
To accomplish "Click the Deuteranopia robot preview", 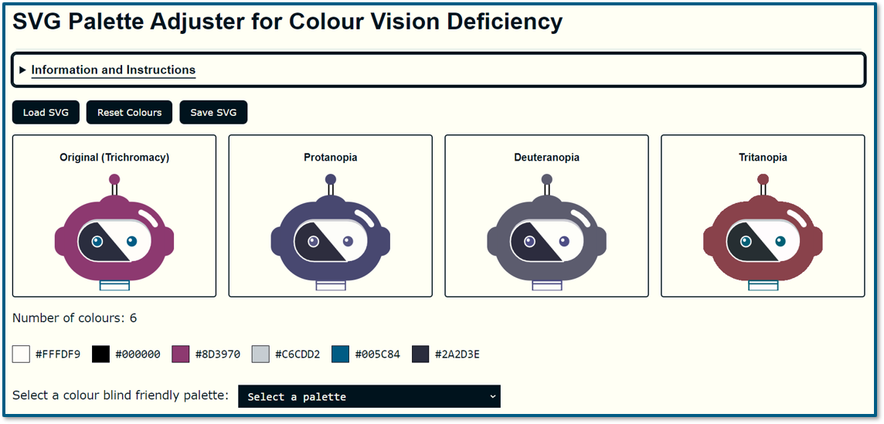I will [547, 232].
